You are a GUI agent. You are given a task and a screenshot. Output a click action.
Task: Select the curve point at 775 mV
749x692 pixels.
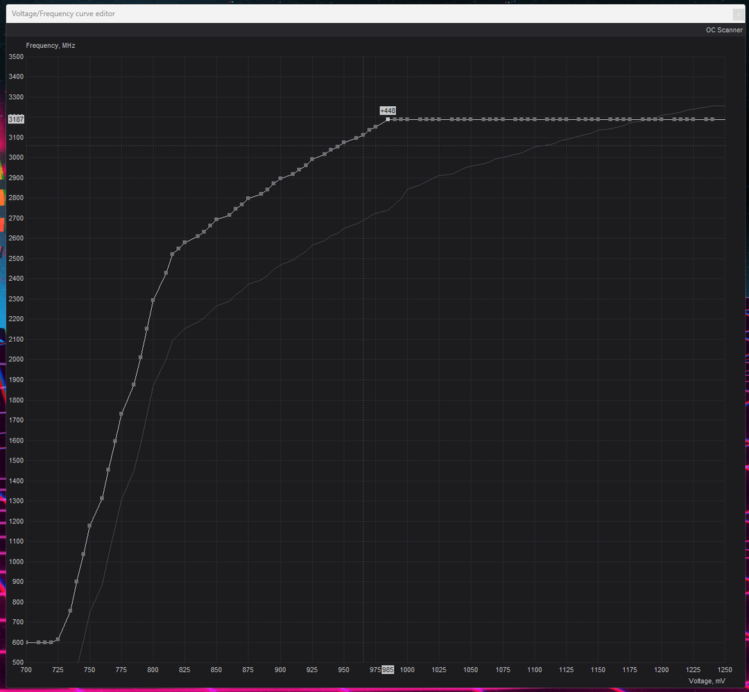(x=121, y=414)
